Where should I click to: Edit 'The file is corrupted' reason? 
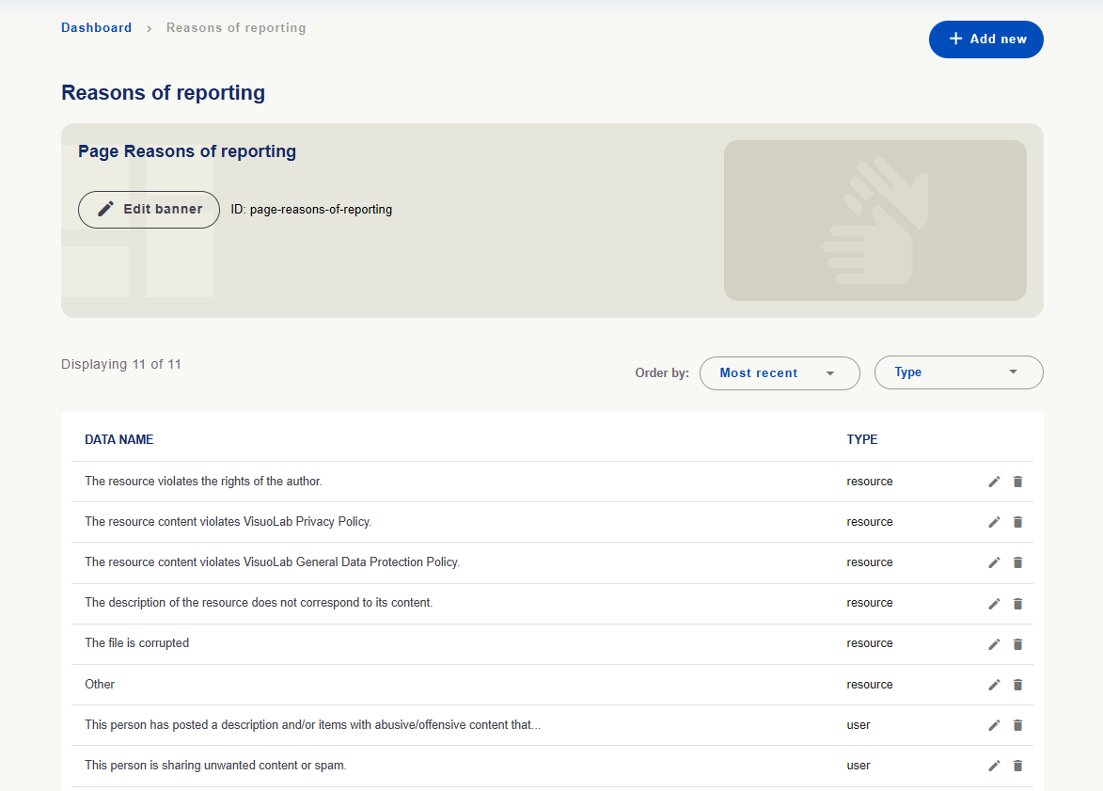994,644
